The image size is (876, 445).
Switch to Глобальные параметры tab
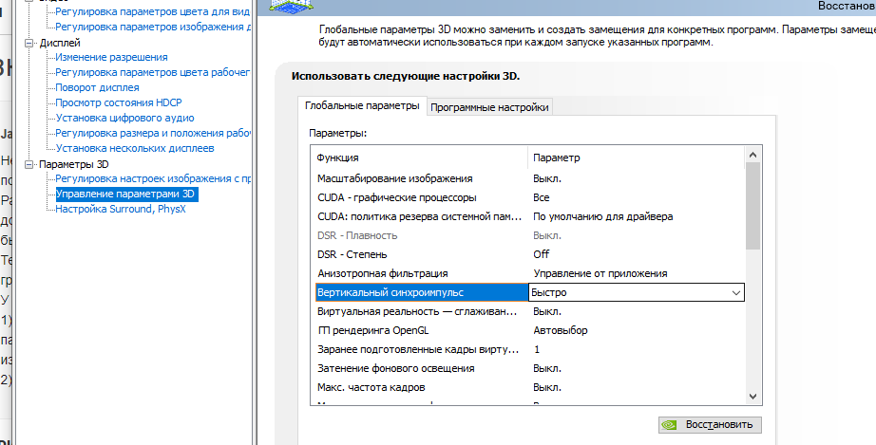[x=362, y=105]
